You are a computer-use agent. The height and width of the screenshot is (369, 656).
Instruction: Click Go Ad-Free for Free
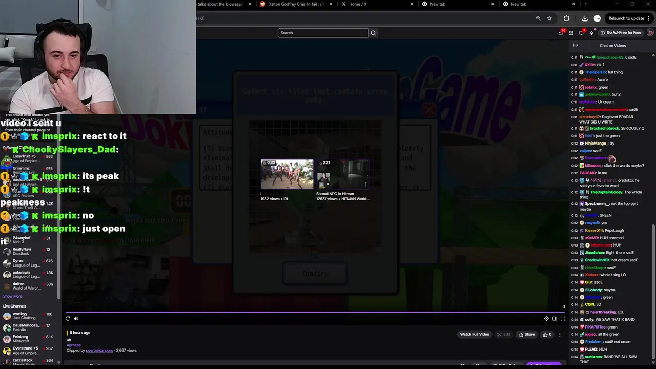click(x=621, y=33)
